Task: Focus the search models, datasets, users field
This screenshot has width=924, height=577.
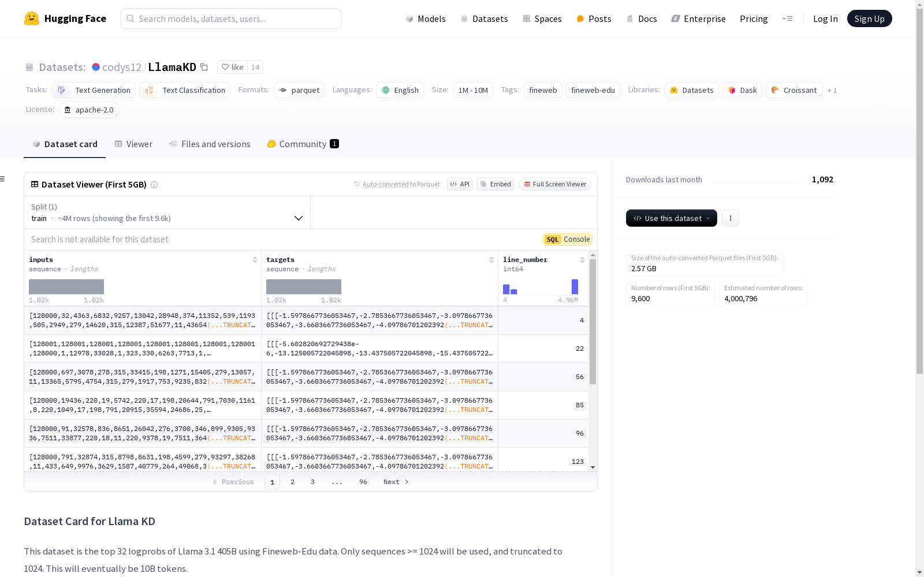Action: [x=231, y=18]
